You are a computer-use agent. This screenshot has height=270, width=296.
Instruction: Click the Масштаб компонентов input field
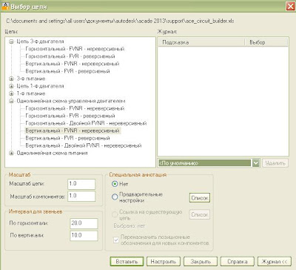click(x=81, y=196)
